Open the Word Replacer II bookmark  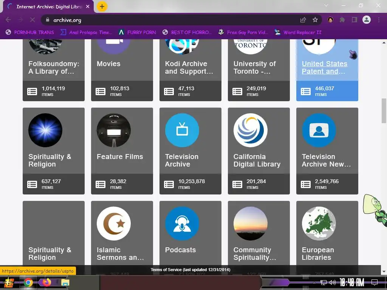coord(298,32)
